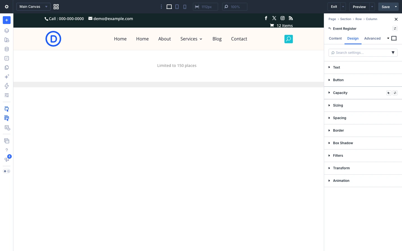Click the demo@example.com email link
The width and height of the screenshot is (402, 251).
point(111,19)
